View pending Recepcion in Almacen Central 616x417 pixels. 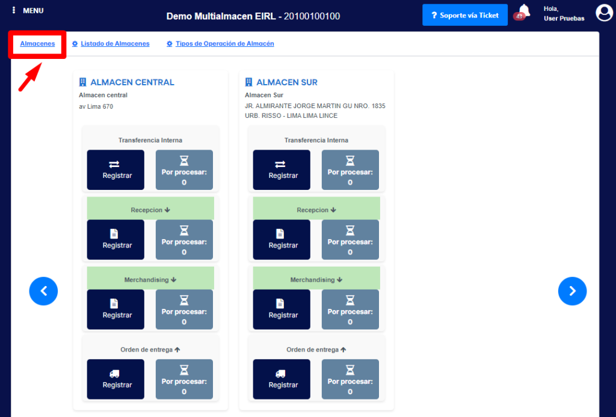point(184,240)
